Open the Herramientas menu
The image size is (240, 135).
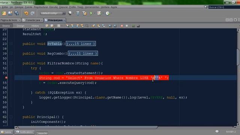[92, 7]
